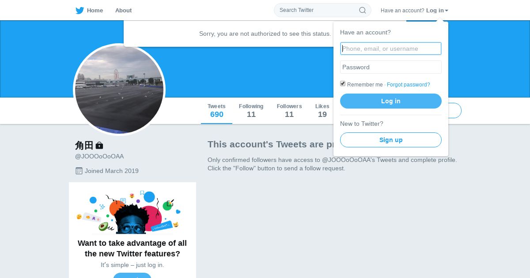Toggle the Remember me checkbox
Screen dimensions: 530x278
click(x=343, y=84)
